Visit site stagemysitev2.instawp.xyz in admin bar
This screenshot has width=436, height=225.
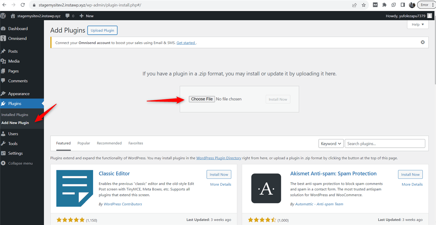pyautogui.click(x=36, y=16)
